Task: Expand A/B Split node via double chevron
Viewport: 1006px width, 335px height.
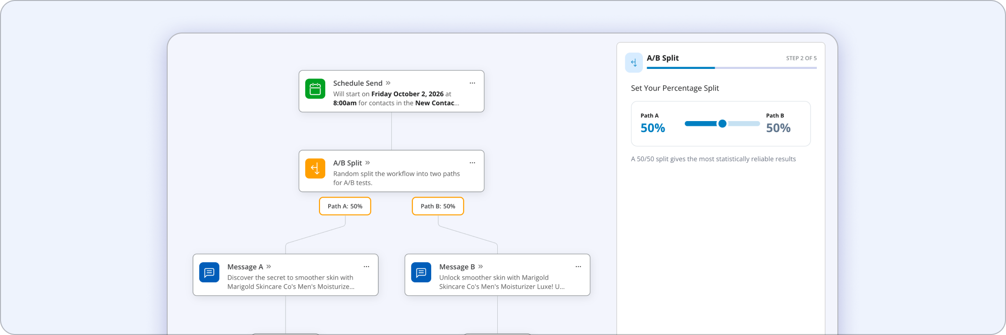Action: point(367,163)
